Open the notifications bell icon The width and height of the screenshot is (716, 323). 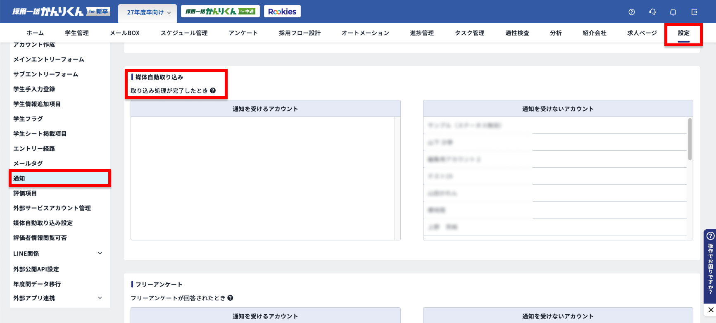[673, 12]
